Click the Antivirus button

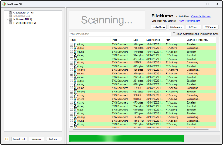click(x=36, y=139)
